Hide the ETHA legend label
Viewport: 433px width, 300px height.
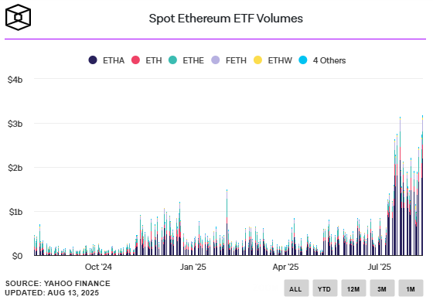click(114, 60)
